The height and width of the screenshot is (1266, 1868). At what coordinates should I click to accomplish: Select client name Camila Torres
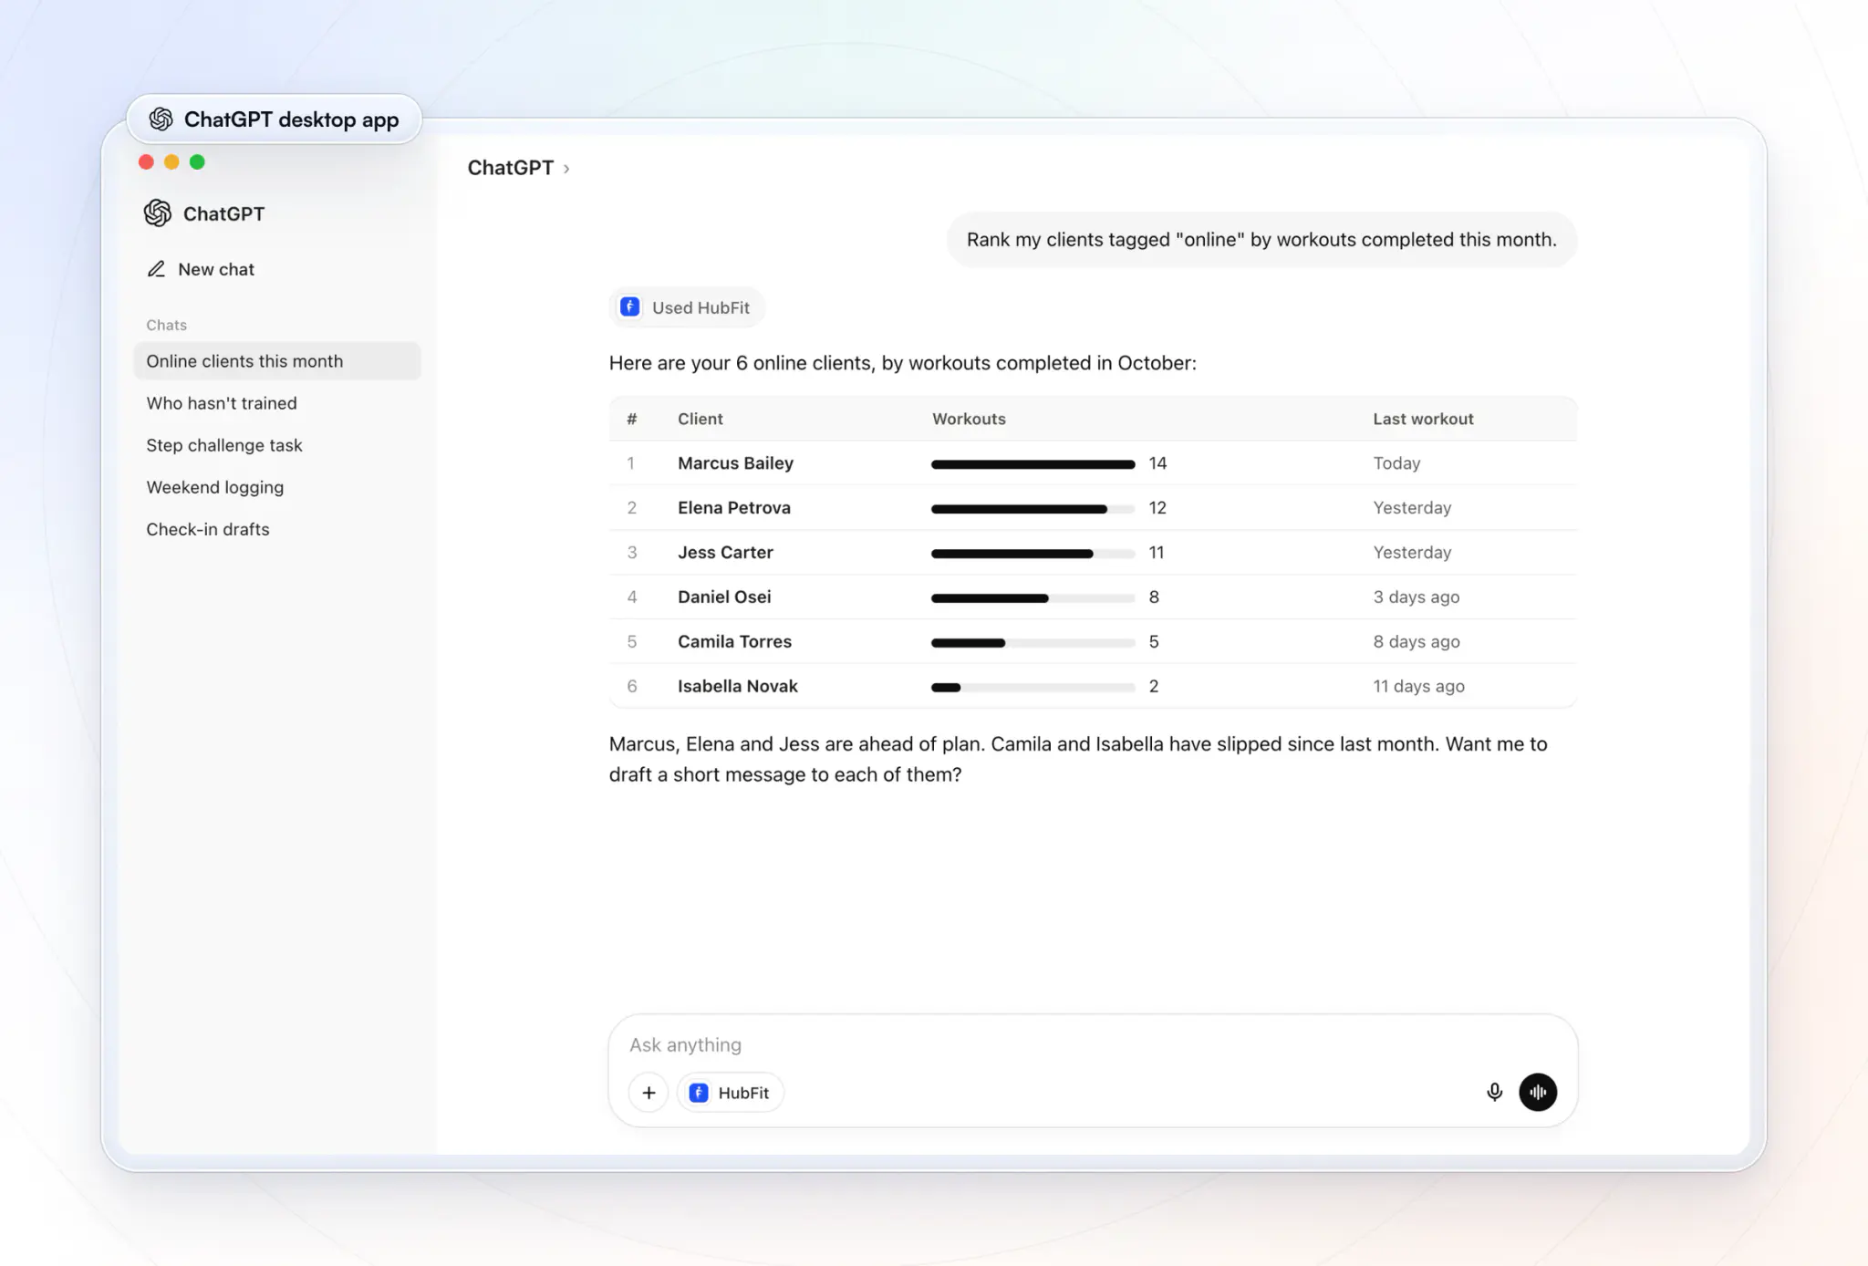734,642
